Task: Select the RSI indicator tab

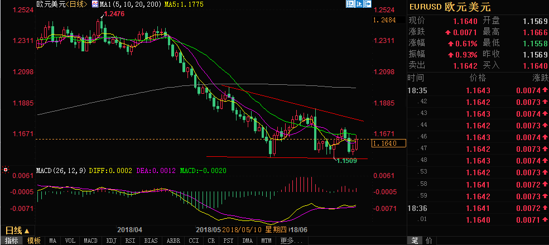Action: pyautogui.click(x=131, y=241)
